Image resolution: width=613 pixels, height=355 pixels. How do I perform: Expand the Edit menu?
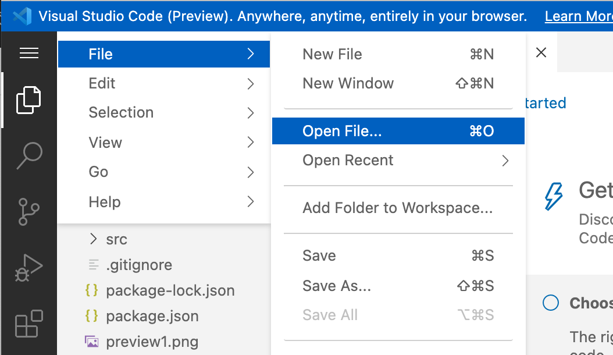coord(164,83)
